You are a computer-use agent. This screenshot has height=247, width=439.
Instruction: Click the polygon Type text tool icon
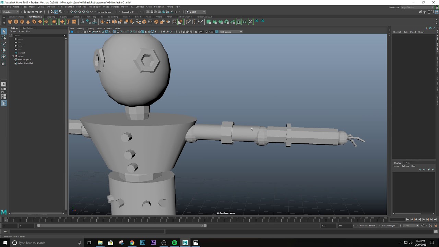(x=68, y=22)
